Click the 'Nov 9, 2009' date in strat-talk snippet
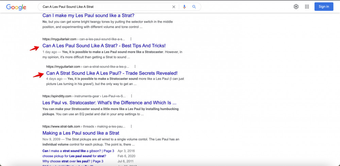 pyautogui.click(x=51, y=140)
